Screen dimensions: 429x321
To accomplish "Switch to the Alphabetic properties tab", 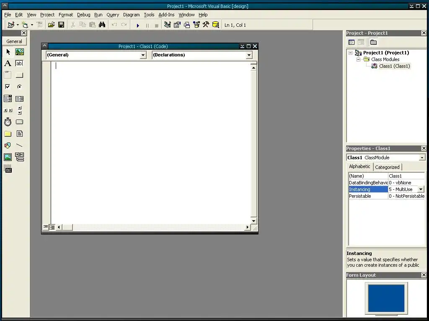I will coord(359,166).
